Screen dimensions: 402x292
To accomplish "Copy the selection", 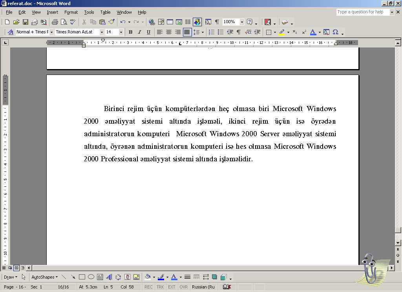I will tap(93, 22).
